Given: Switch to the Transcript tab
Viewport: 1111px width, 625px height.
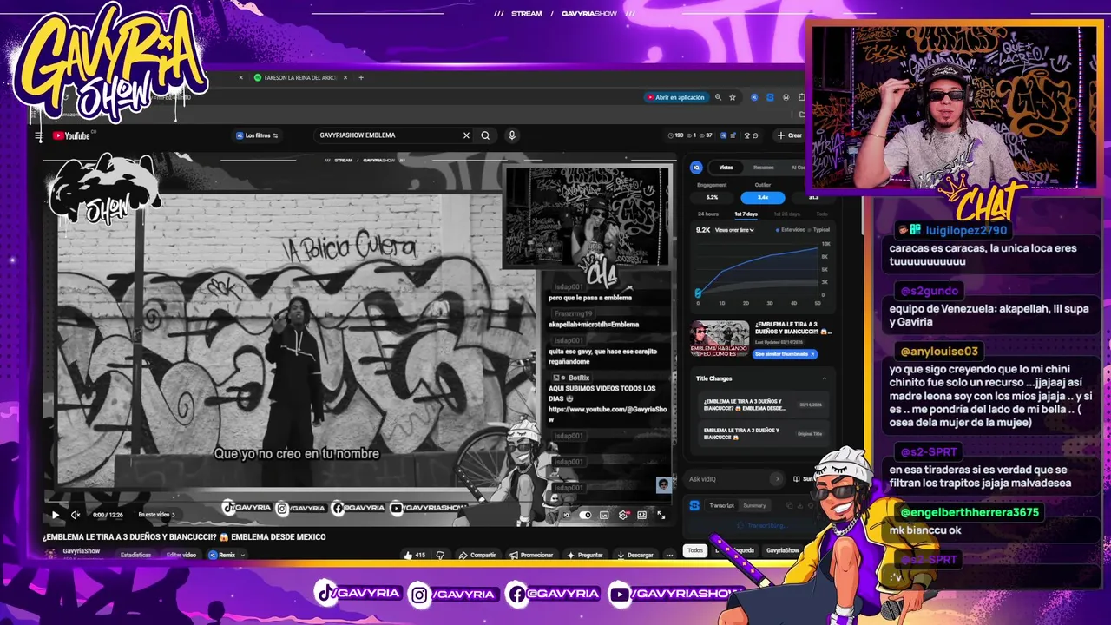Looking at the screenshot, I should [x=721, y=505].
